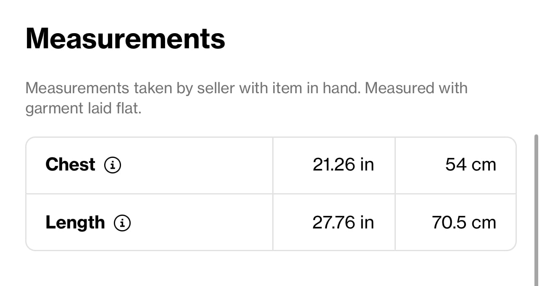
Task: Click the 'cm' unit beside 54
Action: click(484, 165)
